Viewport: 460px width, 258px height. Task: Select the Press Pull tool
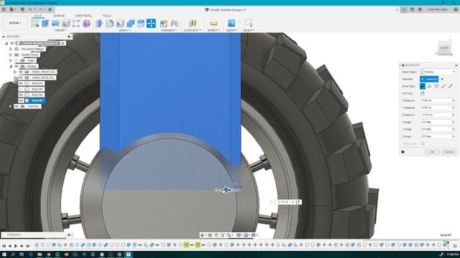point(99,24)
